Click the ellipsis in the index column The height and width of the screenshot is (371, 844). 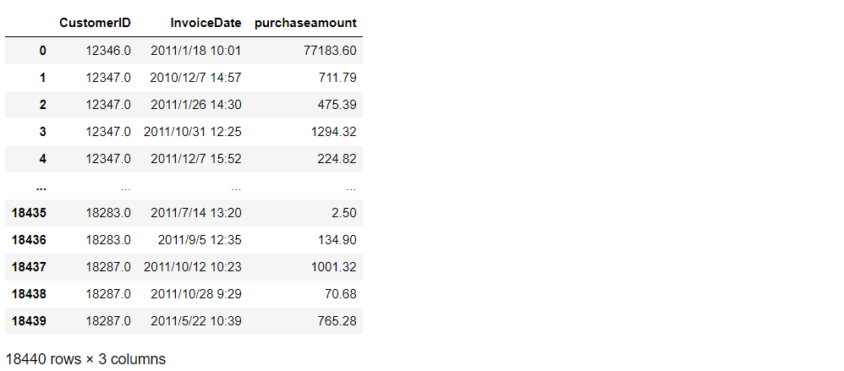click(41, 186)
